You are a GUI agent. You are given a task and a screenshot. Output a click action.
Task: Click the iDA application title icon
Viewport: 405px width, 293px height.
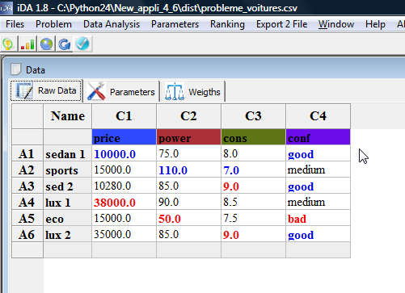point(6,7)
